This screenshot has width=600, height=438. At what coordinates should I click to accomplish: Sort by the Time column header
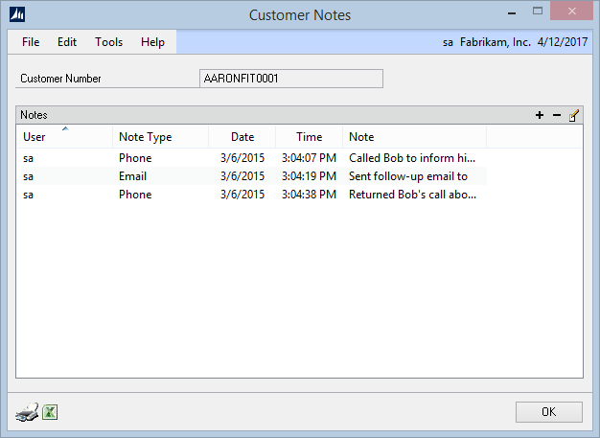coord(310,136)
